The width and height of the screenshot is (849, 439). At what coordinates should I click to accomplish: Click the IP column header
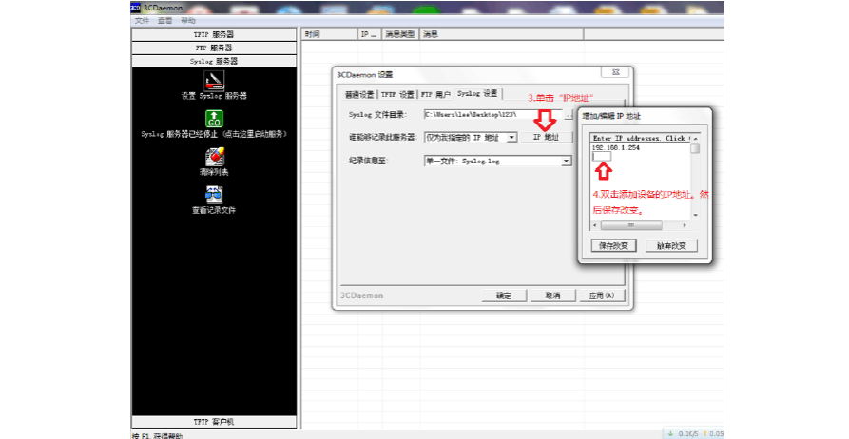click(370, 34)
